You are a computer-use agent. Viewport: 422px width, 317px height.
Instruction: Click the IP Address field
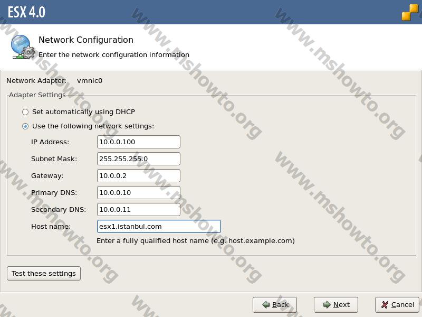tap(139, 142)
